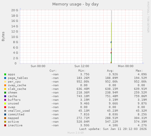Click the per_cpu min value 952.00k
Viewport: 151px width, 136px height.
coord(83,82)
